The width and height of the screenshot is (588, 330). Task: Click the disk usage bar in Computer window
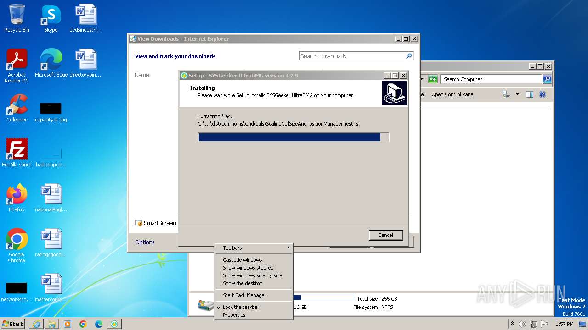[x=323, y=297]
